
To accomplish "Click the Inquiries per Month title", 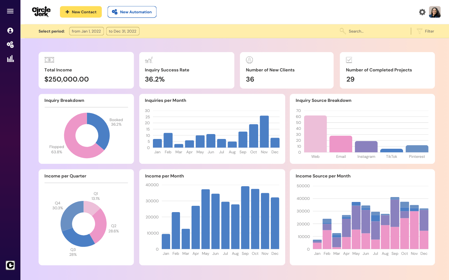I will pos(166,100).
